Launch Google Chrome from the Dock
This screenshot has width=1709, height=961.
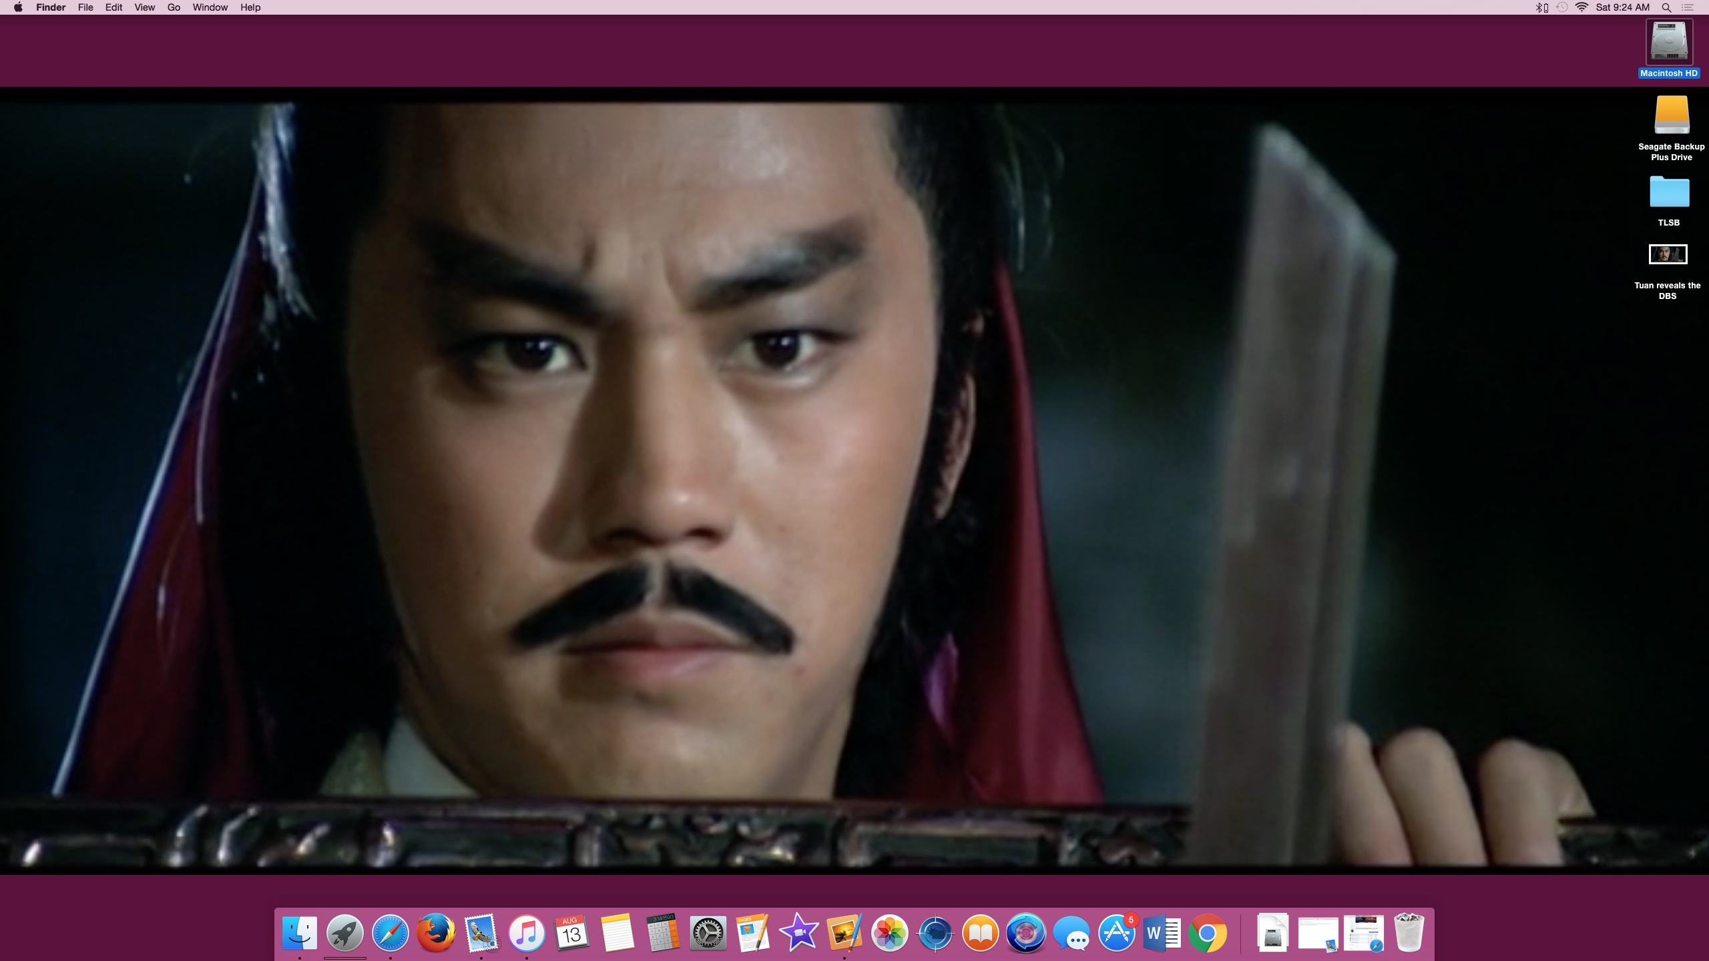tap(1208, 932)
